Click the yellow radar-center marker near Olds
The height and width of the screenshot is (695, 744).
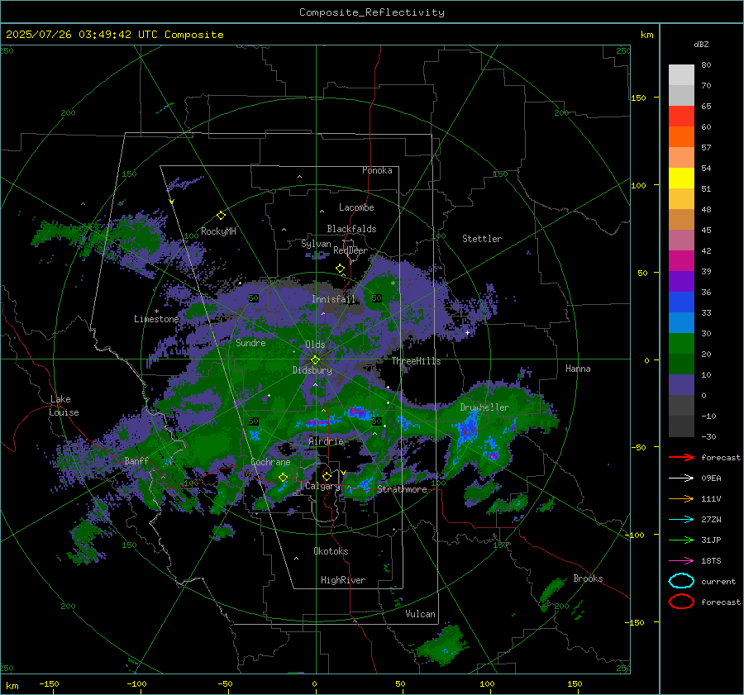(x=315, y=360)
